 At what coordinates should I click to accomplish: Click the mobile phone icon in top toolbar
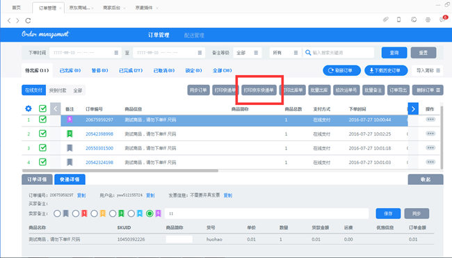point(399,19)
